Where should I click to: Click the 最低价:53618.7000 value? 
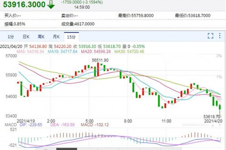pyautogui.click(x=193, y=15)
